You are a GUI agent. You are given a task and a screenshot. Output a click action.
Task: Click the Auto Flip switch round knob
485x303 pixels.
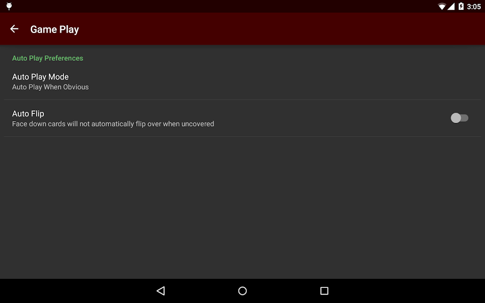[x=456, y=118]
